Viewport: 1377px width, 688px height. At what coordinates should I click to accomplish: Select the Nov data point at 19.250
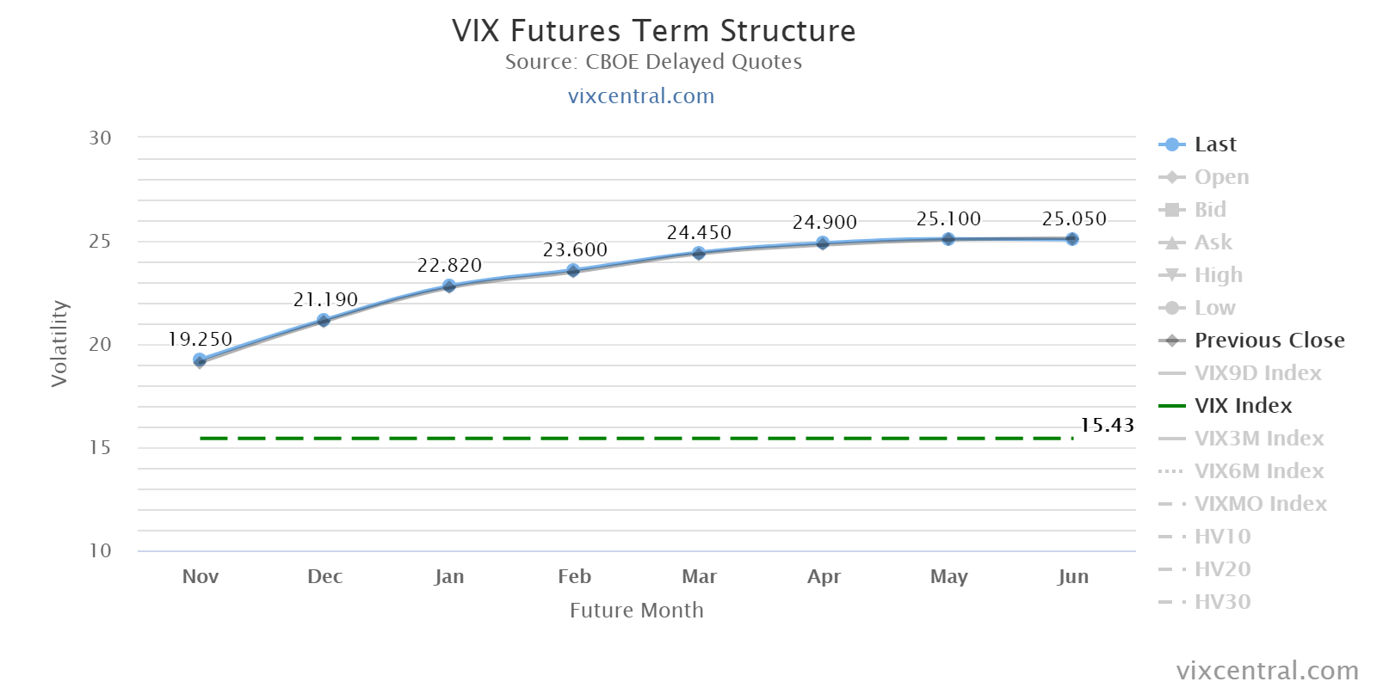(x=200, y=360)
